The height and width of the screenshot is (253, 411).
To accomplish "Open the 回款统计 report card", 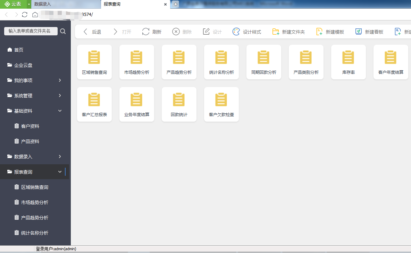I will tap(179, 104).
